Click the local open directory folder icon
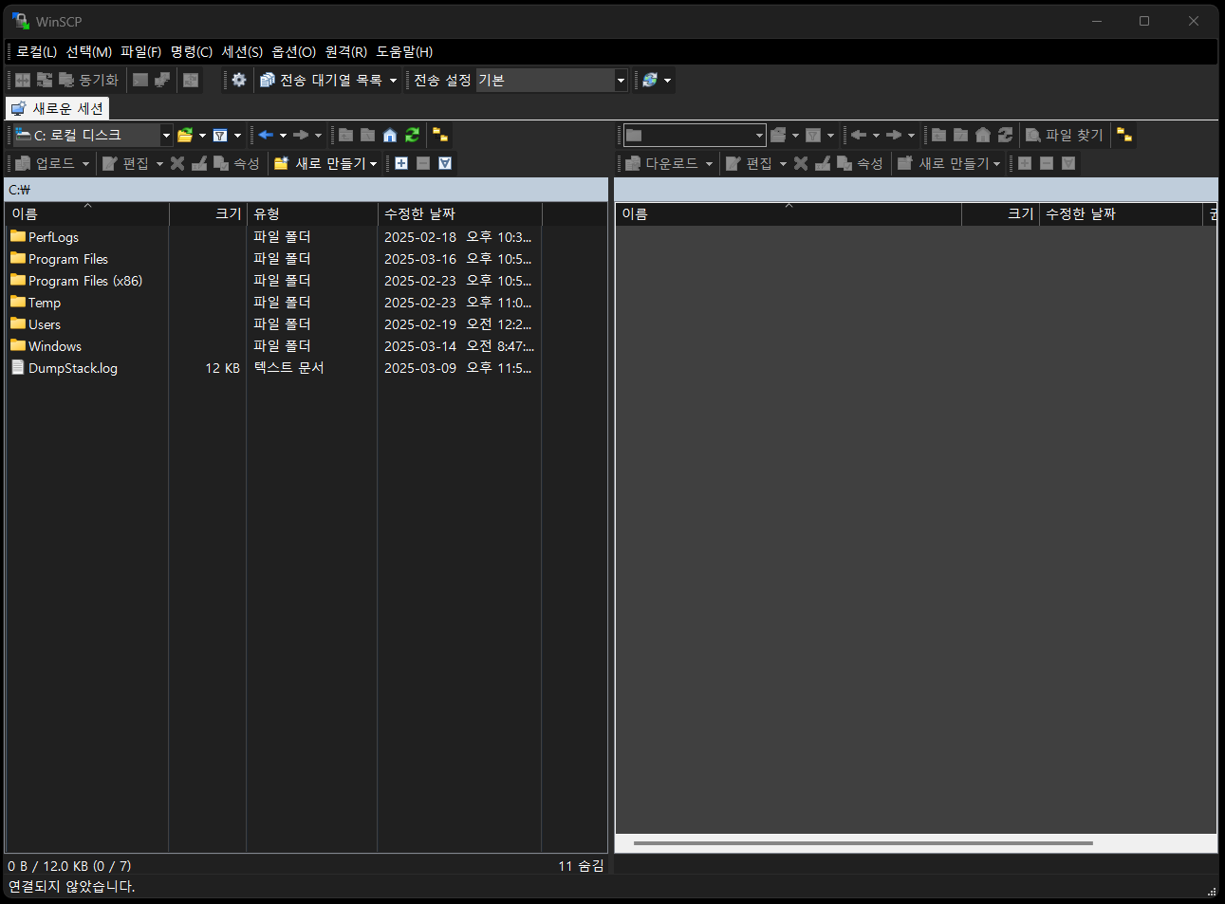The width and height of the screenshot is (1225, 904). (x=185, y=136)
